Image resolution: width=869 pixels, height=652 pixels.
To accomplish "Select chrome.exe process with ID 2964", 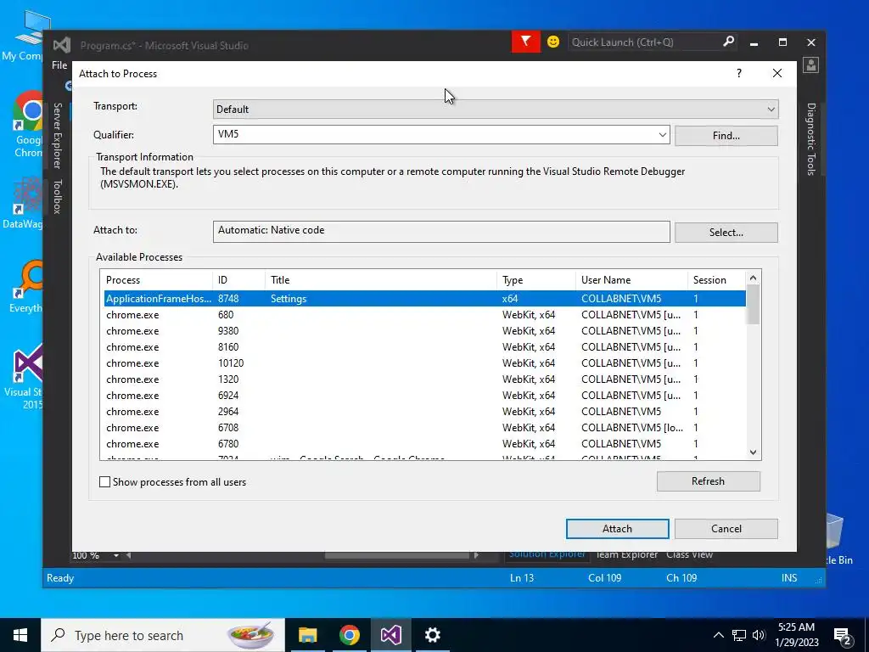I will 424,411.
